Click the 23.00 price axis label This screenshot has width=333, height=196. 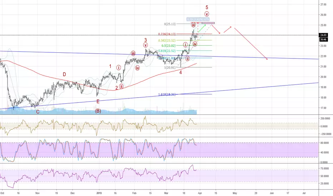tap(323, 46)
